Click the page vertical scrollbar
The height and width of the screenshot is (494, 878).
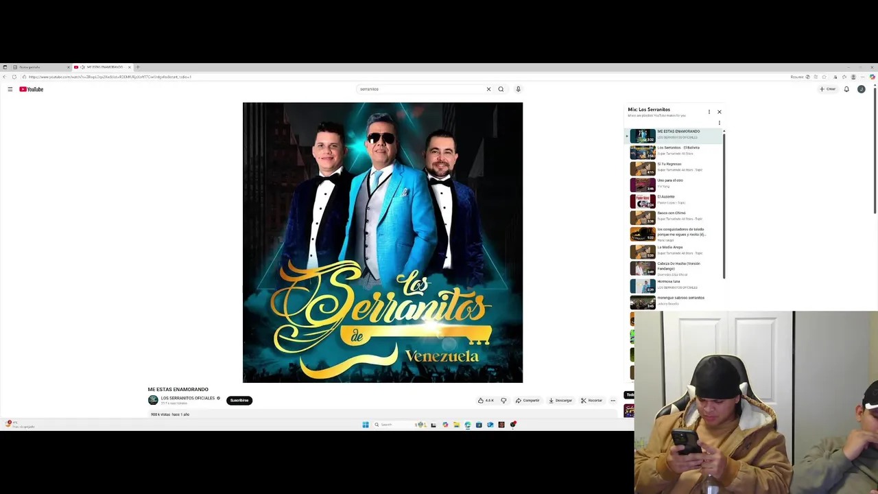pos(875,151)
